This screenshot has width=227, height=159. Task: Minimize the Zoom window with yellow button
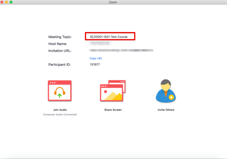point(7,2)
